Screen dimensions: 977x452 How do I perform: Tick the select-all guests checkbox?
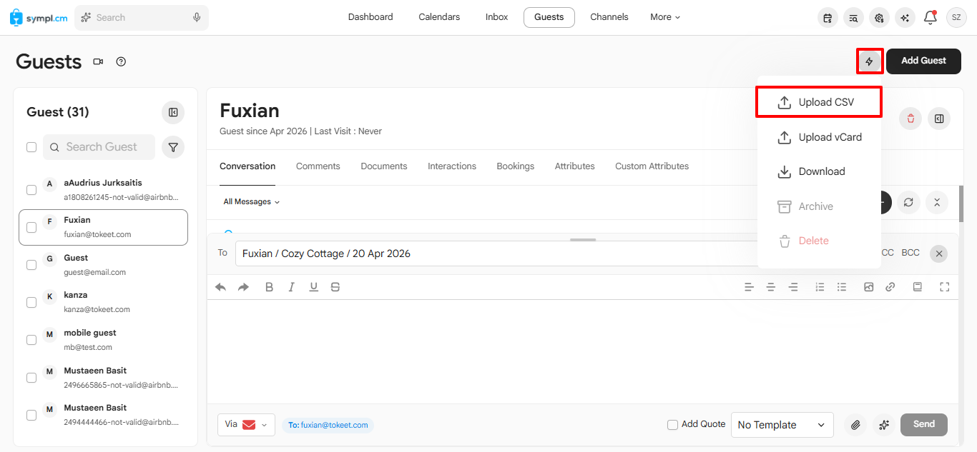tap(31, 147)
